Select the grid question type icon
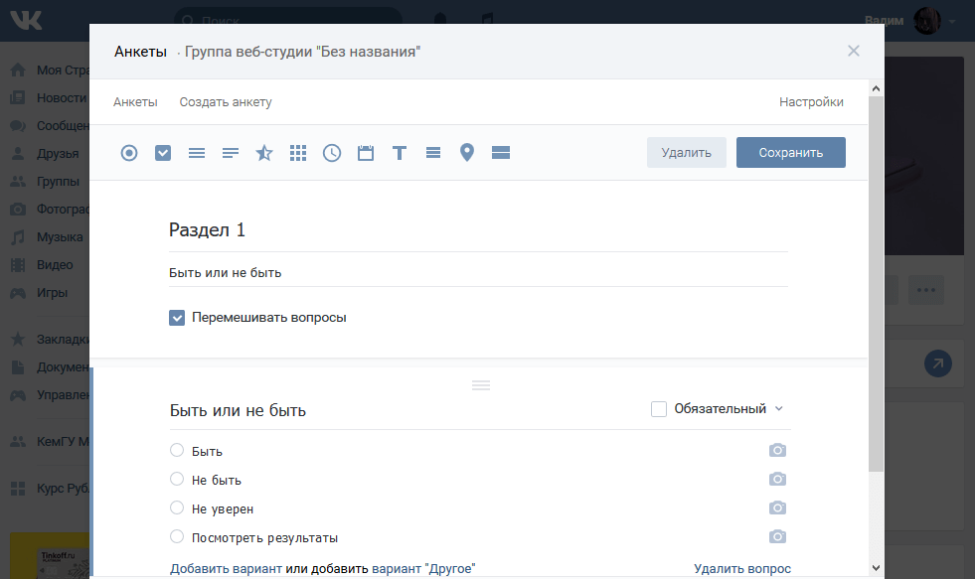The height and width of the screenshot is (579, 975). point(298,153)
